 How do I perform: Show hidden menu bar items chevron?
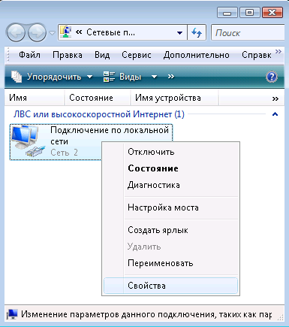coord(278,51)
